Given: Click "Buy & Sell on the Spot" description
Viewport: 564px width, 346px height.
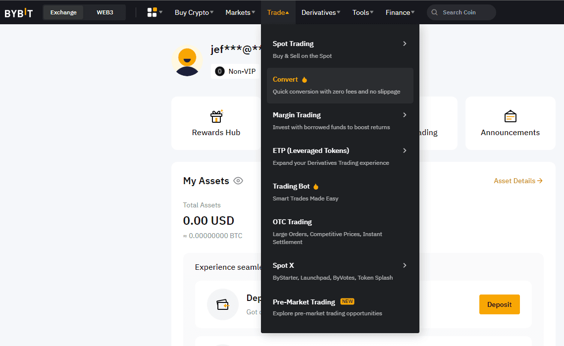Looking at the screenshot, I should 302,56.
